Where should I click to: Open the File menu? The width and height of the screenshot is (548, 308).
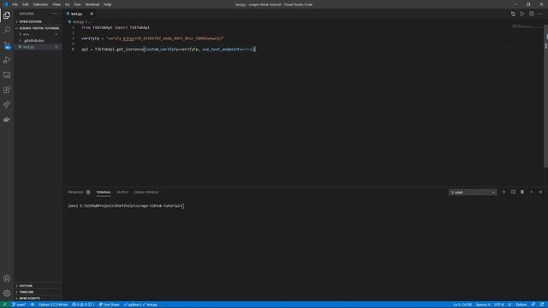[x=15, y=4]
